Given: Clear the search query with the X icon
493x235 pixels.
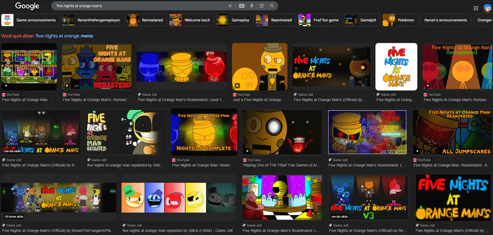Looking at the screenshot, I should click(x=230, y=6).
